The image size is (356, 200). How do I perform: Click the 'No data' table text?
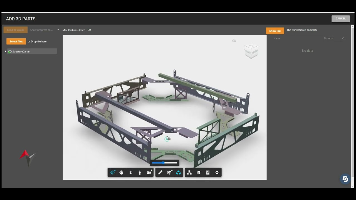coord(308,51)
